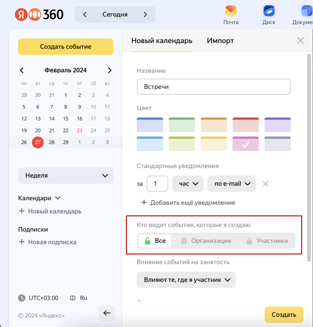The image size is (313, 327).
Task: Open the Yandex 360 logo home
Action: click(x=39, y=15)
